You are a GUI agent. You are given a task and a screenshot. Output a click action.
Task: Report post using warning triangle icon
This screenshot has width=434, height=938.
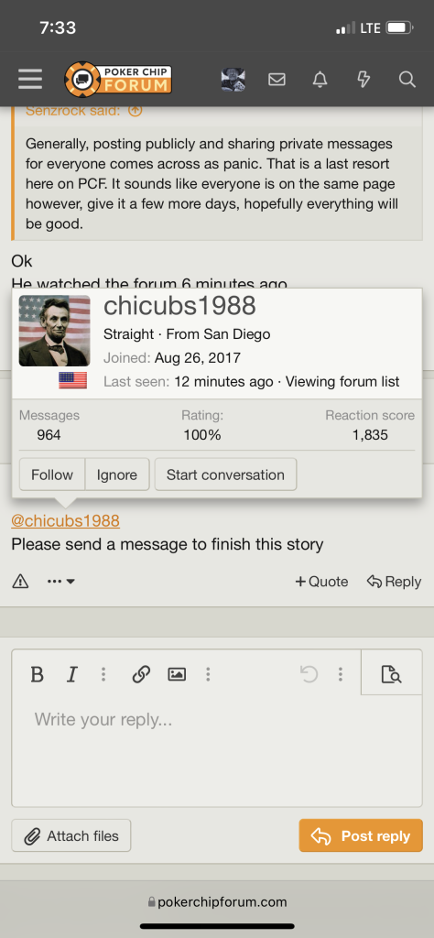[x=20, y=581]
